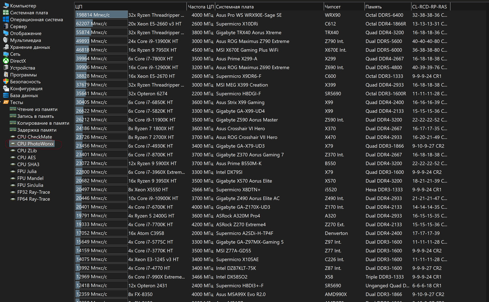The image size is (489, 302).
Task: Click the Denverton chipset cell
Action: tap(336, 233)
